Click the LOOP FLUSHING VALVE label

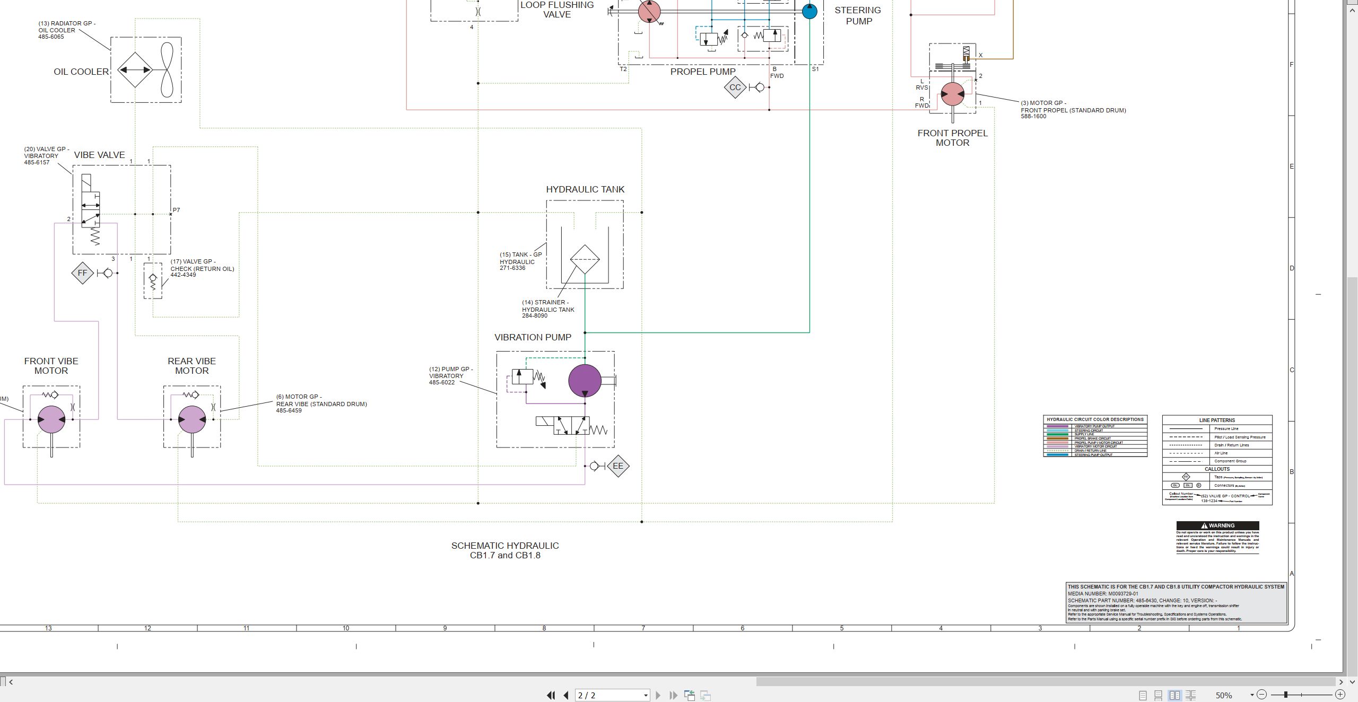click(x=557, y=10)
